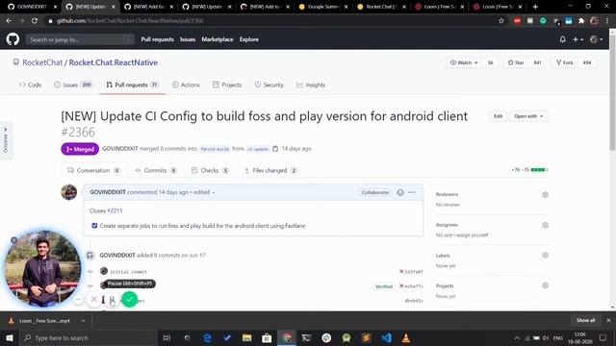
Task: Open the comment's three-dot options menu
Action: tap(411, 192)
